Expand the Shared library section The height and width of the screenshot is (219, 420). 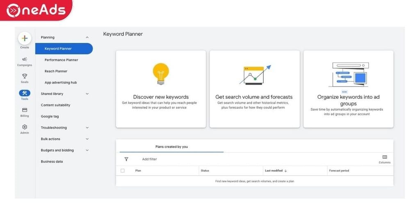tap(64, 94)
